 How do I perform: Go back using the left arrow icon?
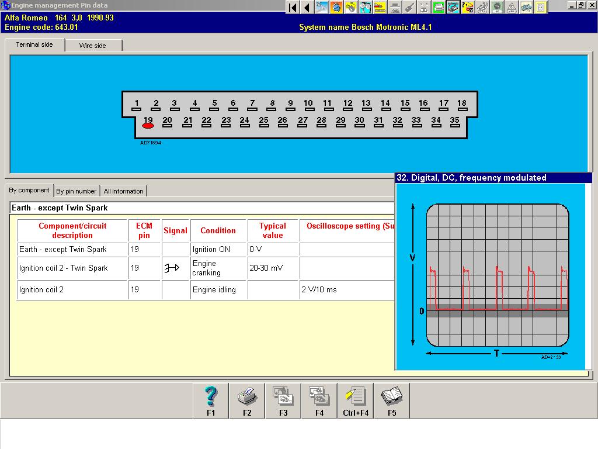307,7
